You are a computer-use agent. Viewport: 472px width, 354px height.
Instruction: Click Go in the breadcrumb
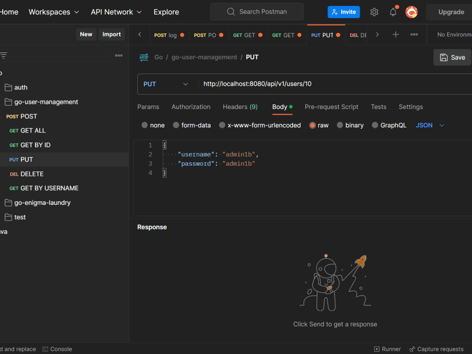[x=158, y=57]
